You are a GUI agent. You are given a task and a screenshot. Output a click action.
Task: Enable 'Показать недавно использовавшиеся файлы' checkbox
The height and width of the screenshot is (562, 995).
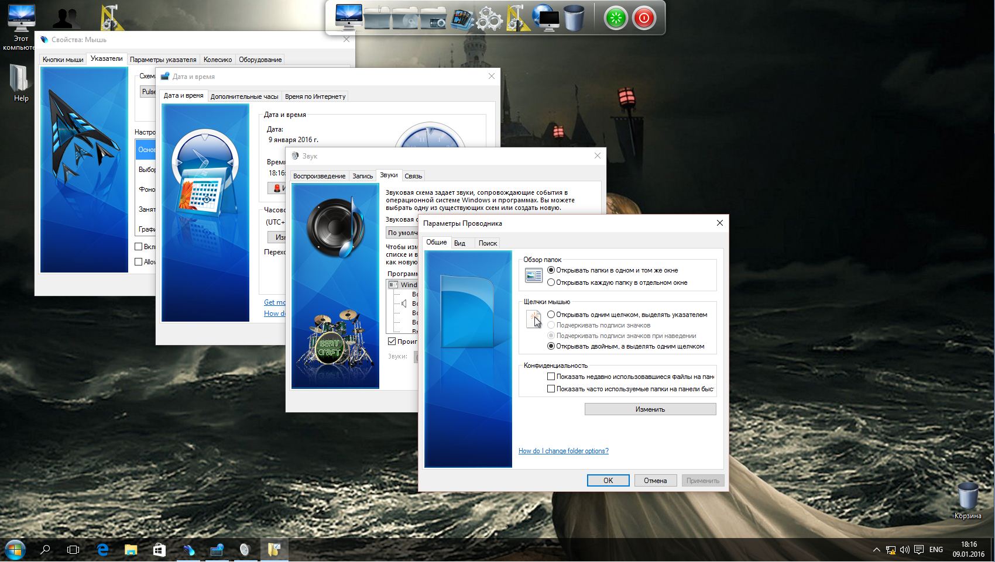coord(551,377)
